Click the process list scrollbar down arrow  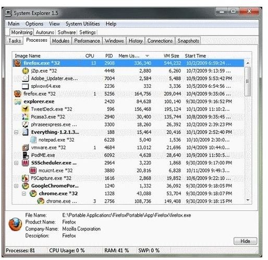(248, 200)
